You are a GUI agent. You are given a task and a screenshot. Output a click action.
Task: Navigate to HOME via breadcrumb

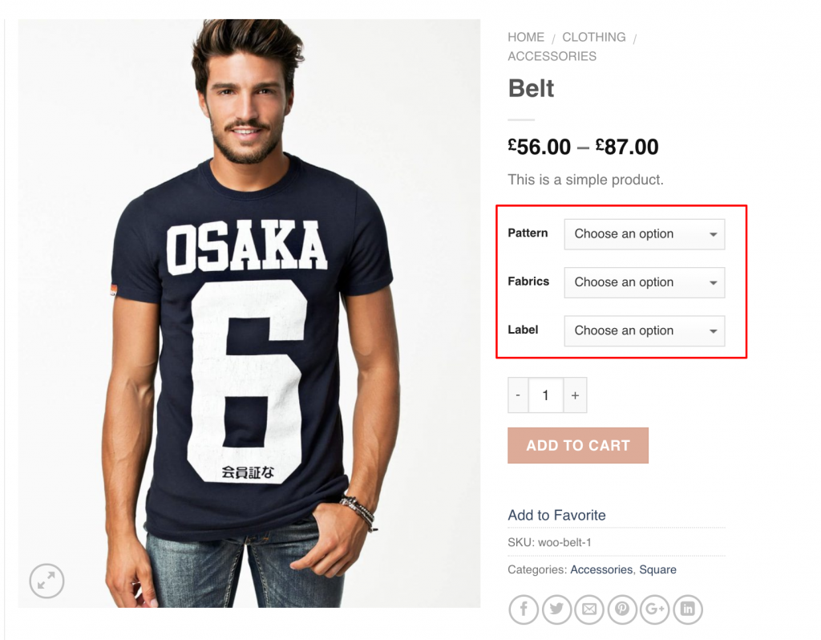pyautogui.click(x=525, y=37)
